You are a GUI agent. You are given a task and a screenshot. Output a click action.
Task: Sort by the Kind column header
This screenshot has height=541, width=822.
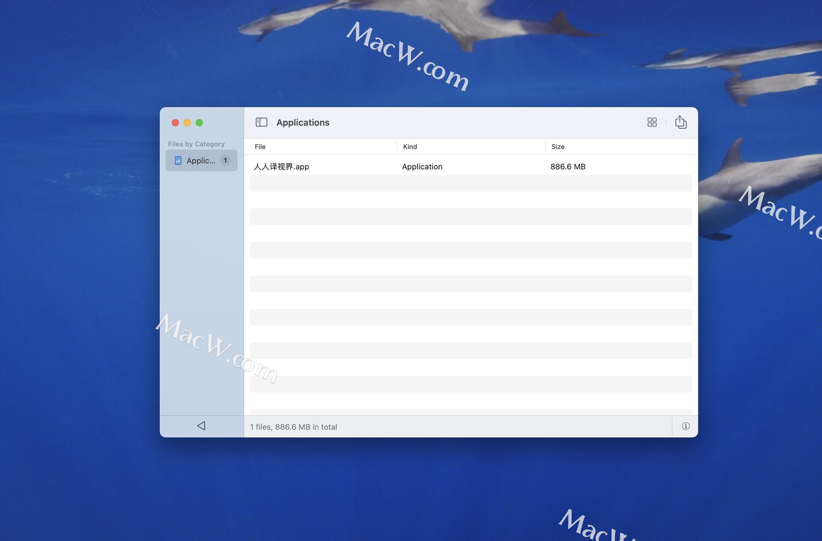(410, 146)
